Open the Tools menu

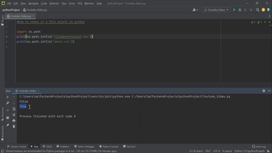tap(72, 3)
